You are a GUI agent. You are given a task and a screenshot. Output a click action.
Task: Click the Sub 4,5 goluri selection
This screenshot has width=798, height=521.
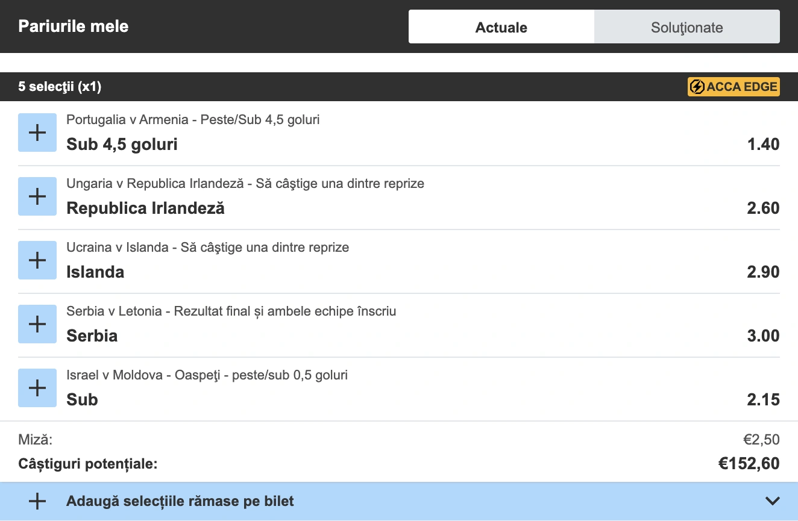122,144
